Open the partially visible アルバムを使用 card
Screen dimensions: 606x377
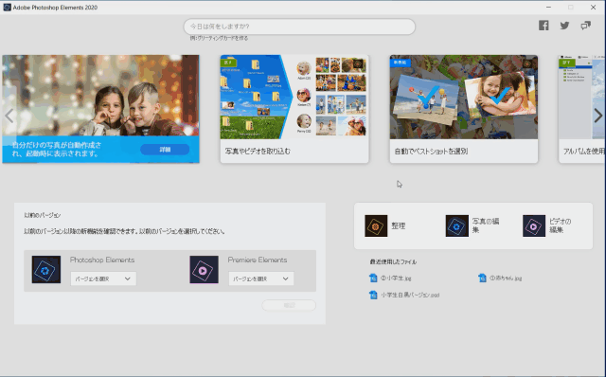pos(582,109)
